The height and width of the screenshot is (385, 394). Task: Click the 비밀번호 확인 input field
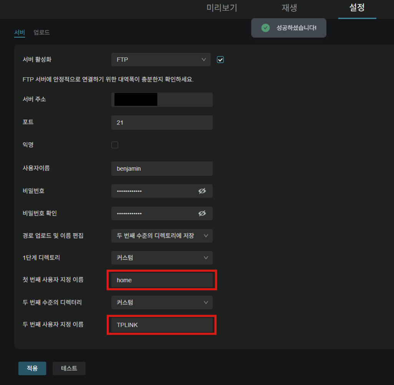(162, 213)
